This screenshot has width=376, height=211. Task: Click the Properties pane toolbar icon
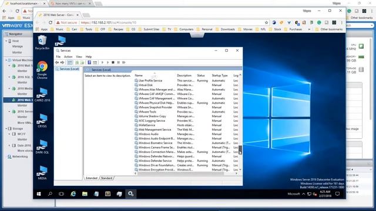(x=95, y=63)
